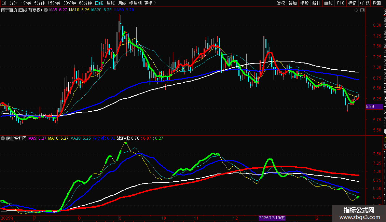Add stock to watchlist with +自选
The image size is (386, 222).
pos(364,3)
